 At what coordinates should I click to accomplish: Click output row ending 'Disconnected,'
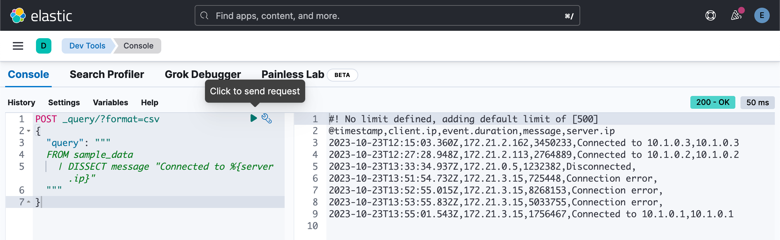[482, 167]
